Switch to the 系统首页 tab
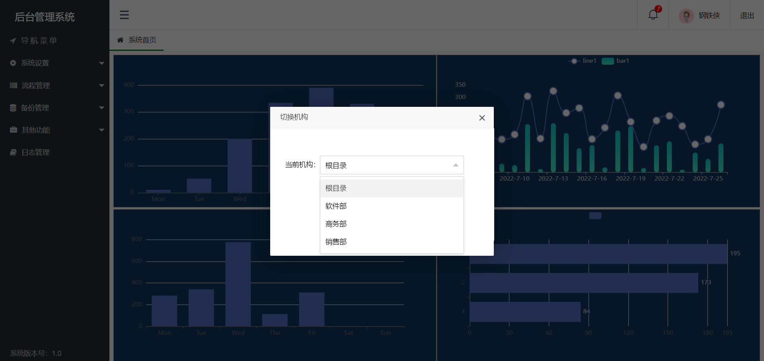Viewport: 764px width, 361px height. pos(142,40)
